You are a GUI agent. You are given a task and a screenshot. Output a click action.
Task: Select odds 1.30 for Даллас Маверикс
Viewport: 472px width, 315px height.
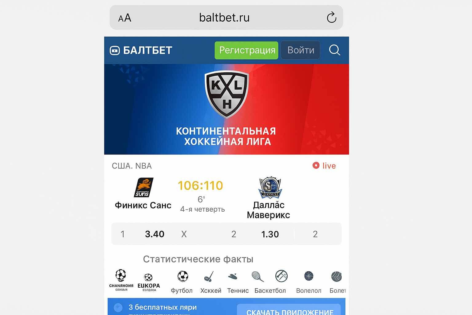(270, 234)
